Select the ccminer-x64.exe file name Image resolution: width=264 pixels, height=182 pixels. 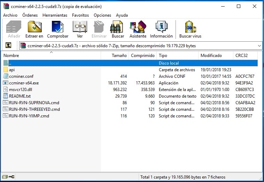point(24,83)
